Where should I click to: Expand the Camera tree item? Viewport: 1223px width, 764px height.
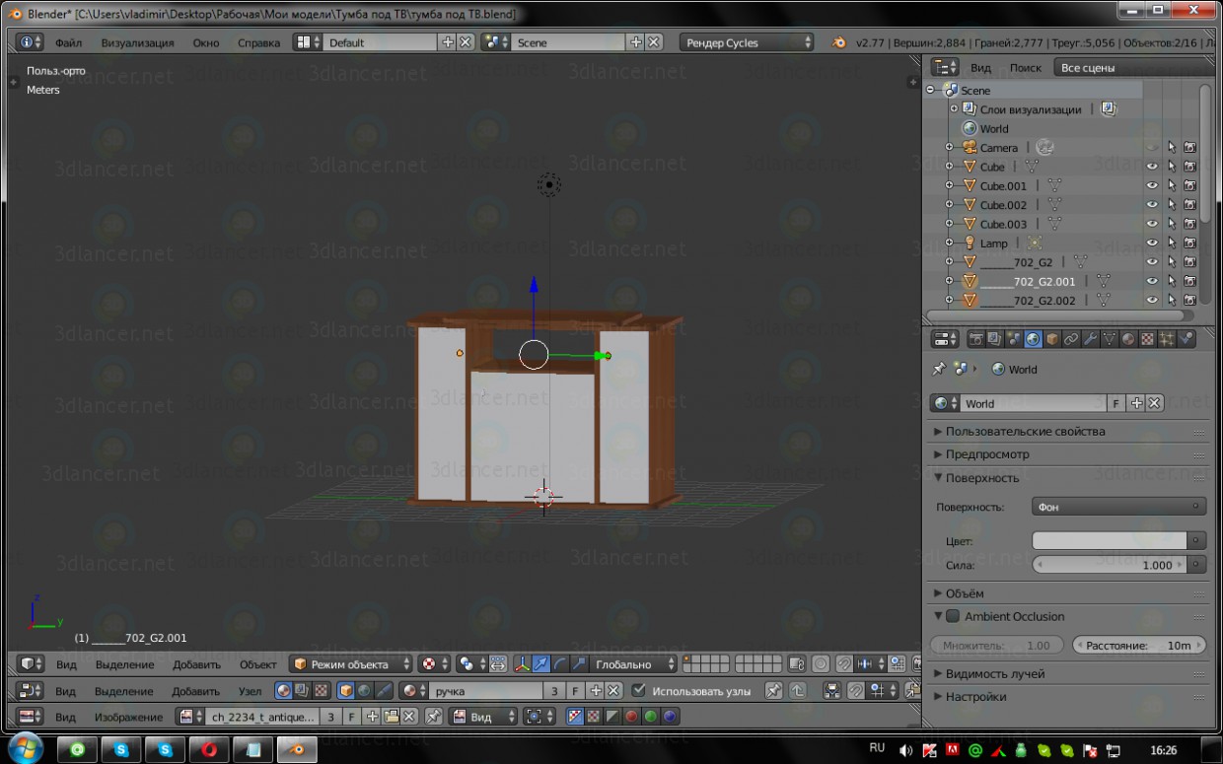(950, 148)
